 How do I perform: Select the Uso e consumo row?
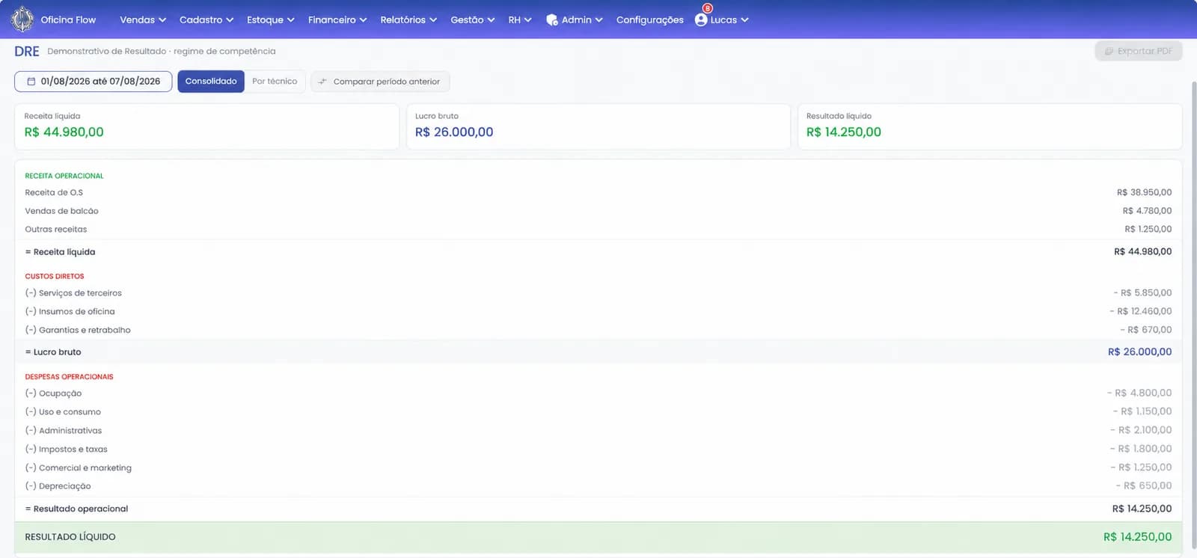tap(598, 411)
